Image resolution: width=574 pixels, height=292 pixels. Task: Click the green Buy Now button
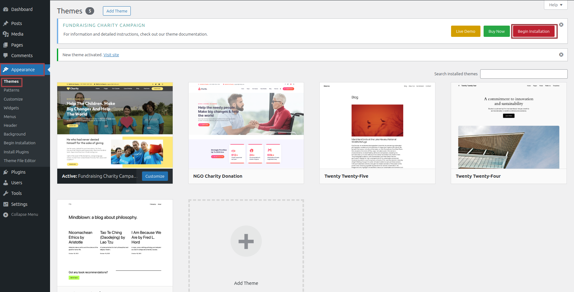[496, 31]
